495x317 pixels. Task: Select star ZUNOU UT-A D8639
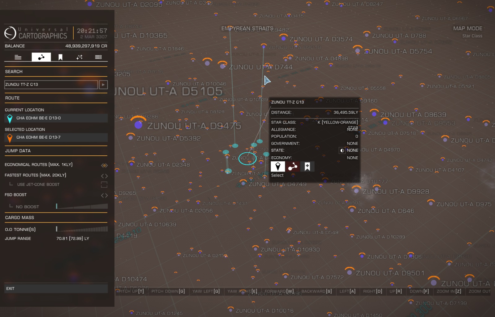(374, 114)
